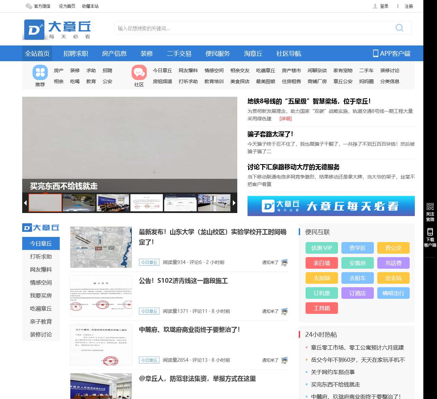The width and height of the screenshot is (437, 399).
Task: Collapse carousel using the left arrow
Action: click(25, 202)
